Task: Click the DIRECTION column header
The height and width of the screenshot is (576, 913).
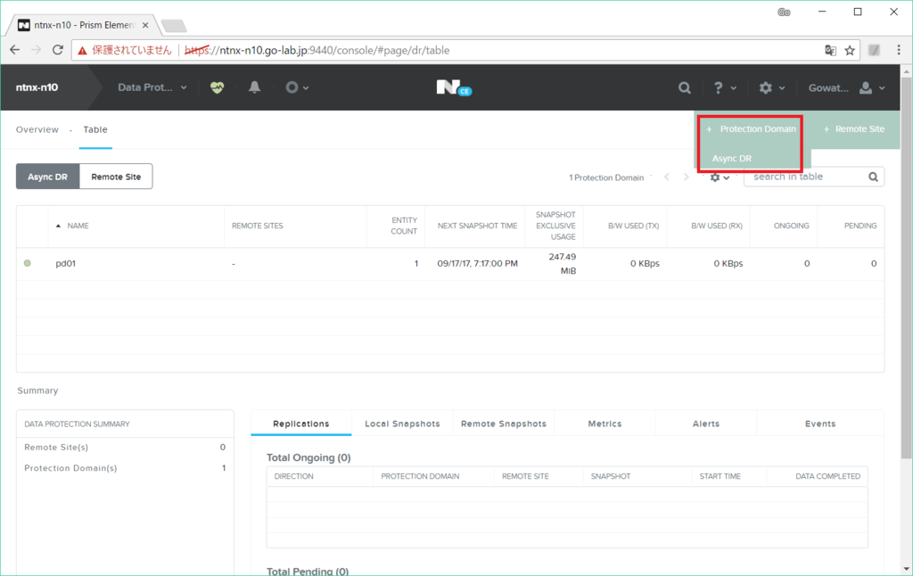Action: [x=293, y=476]
